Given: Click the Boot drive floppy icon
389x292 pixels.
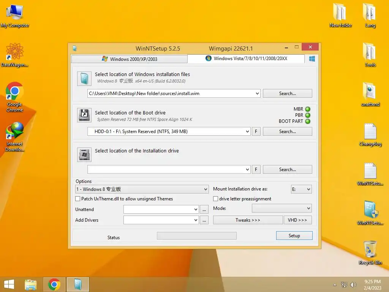Looking at the screenshot, I should [84, 115].
